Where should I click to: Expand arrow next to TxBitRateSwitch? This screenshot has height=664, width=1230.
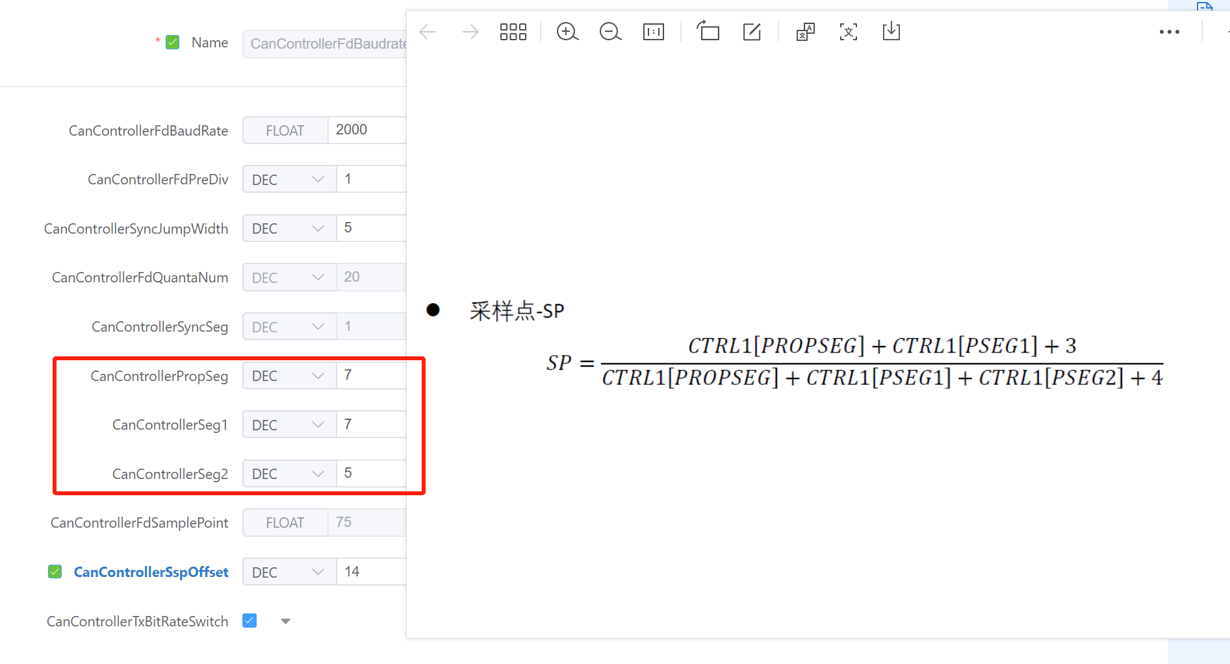coord(285,621)
